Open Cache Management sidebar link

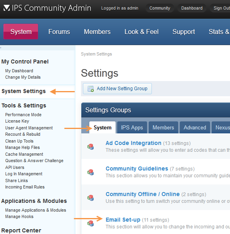(24, 154)
